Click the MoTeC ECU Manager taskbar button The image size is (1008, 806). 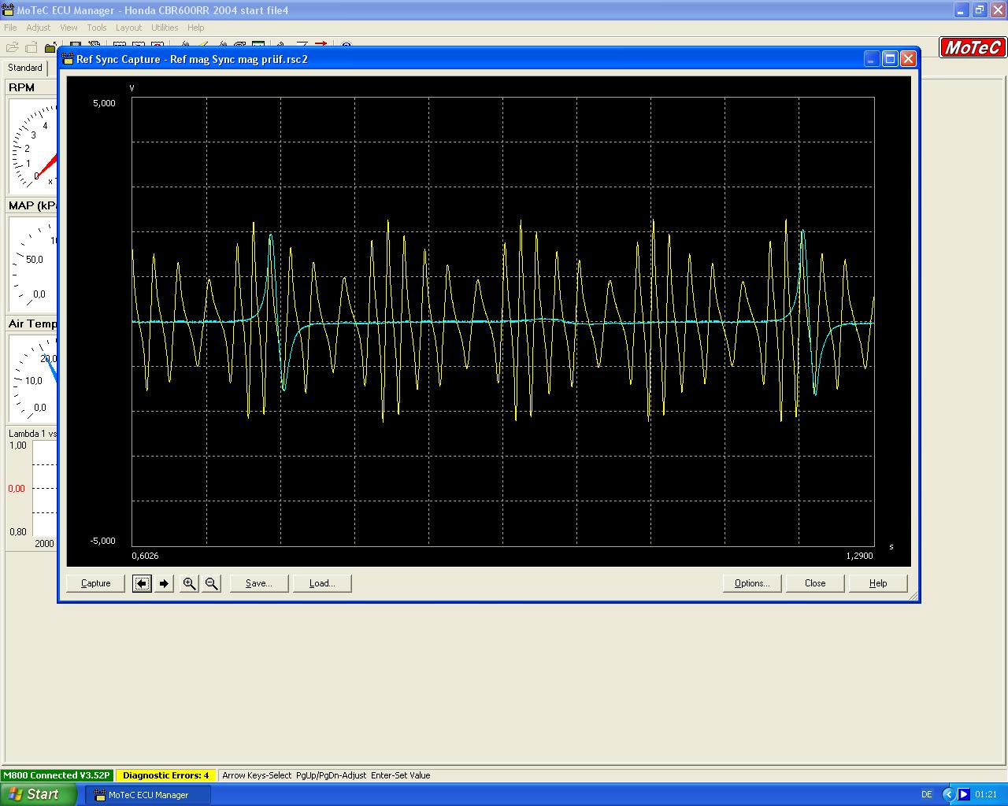coord(148,795)
